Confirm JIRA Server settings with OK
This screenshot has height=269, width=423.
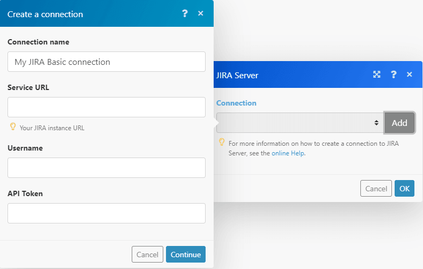[404, 189]
